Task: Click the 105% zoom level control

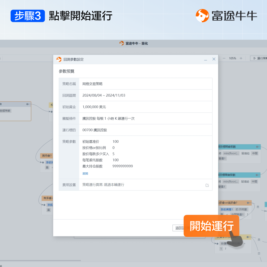Action: [x=232, y=58]
